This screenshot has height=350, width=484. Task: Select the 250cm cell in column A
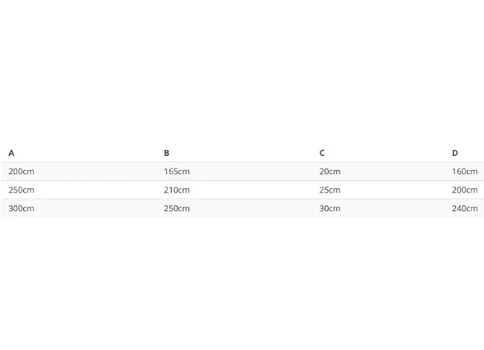click(21, 190)
